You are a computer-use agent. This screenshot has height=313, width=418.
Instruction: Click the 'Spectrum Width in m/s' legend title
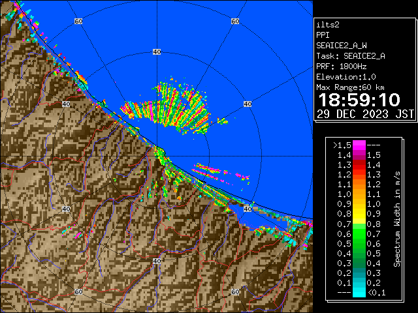(397, 219)
